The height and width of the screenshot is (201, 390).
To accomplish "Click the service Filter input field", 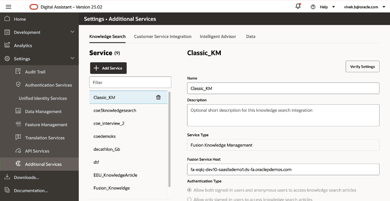I will (130, 82).
